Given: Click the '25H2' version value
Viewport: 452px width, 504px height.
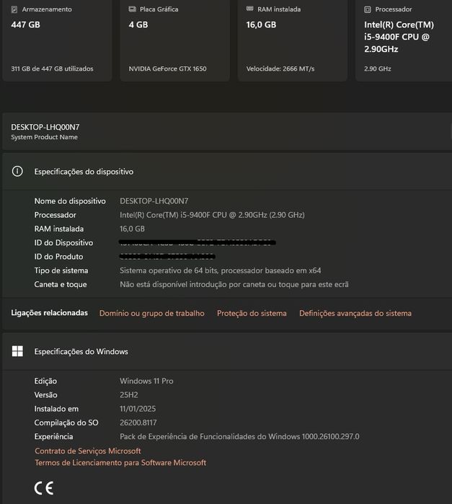Looking at the screenshot, I should click(x=129, y=394).
